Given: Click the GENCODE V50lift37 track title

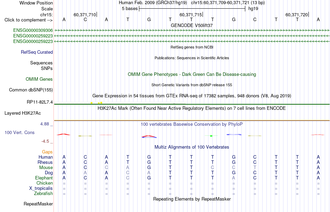Looking at the screenshot, I should (x=192, y=25).
